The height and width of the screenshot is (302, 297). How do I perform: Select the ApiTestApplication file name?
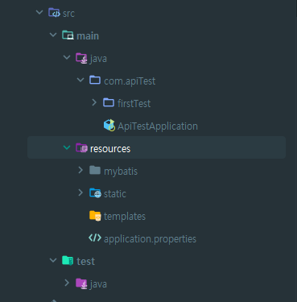pos(158,126)
